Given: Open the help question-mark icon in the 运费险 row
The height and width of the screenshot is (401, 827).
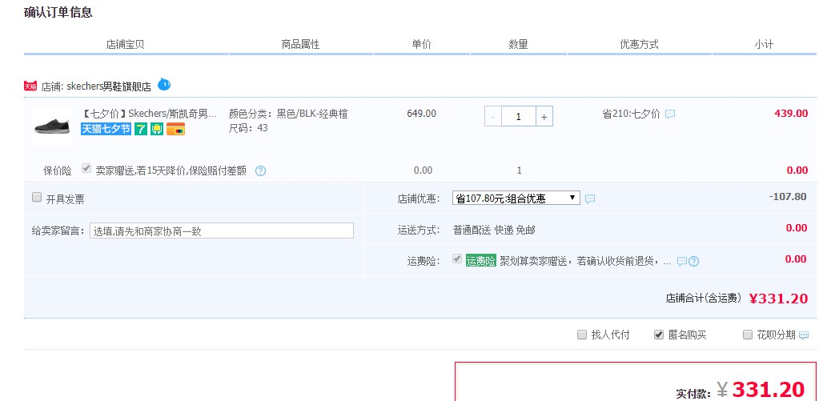Looking at the screenshot, I should [x=693, y=261].
